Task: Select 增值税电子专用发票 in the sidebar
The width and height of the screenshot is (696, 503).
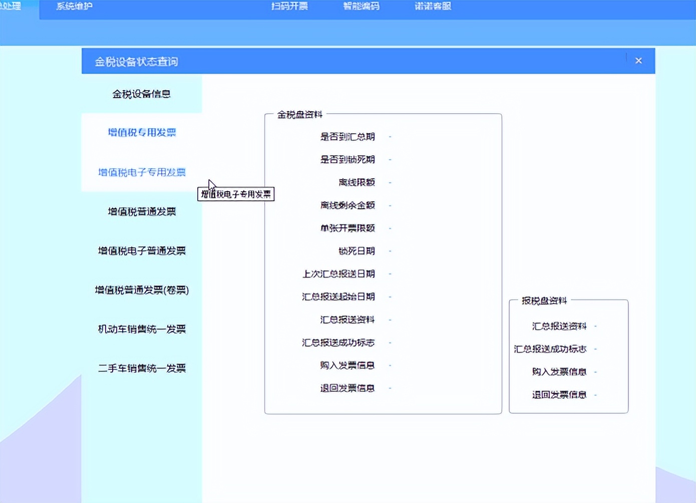Action: tap(142, 172)
